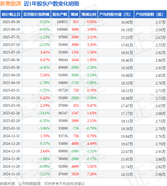The width and height of the screenshot is (167, 186).
Task: Sort by the 统计截止日 column header
Action: (11, 14)
